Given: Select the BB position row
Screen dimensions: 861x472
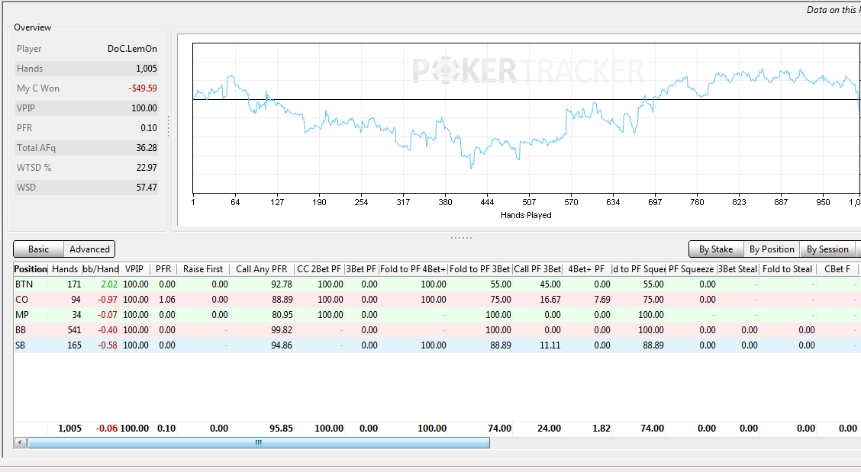Looking at the screenshot, I should click(x=437, y=330).
